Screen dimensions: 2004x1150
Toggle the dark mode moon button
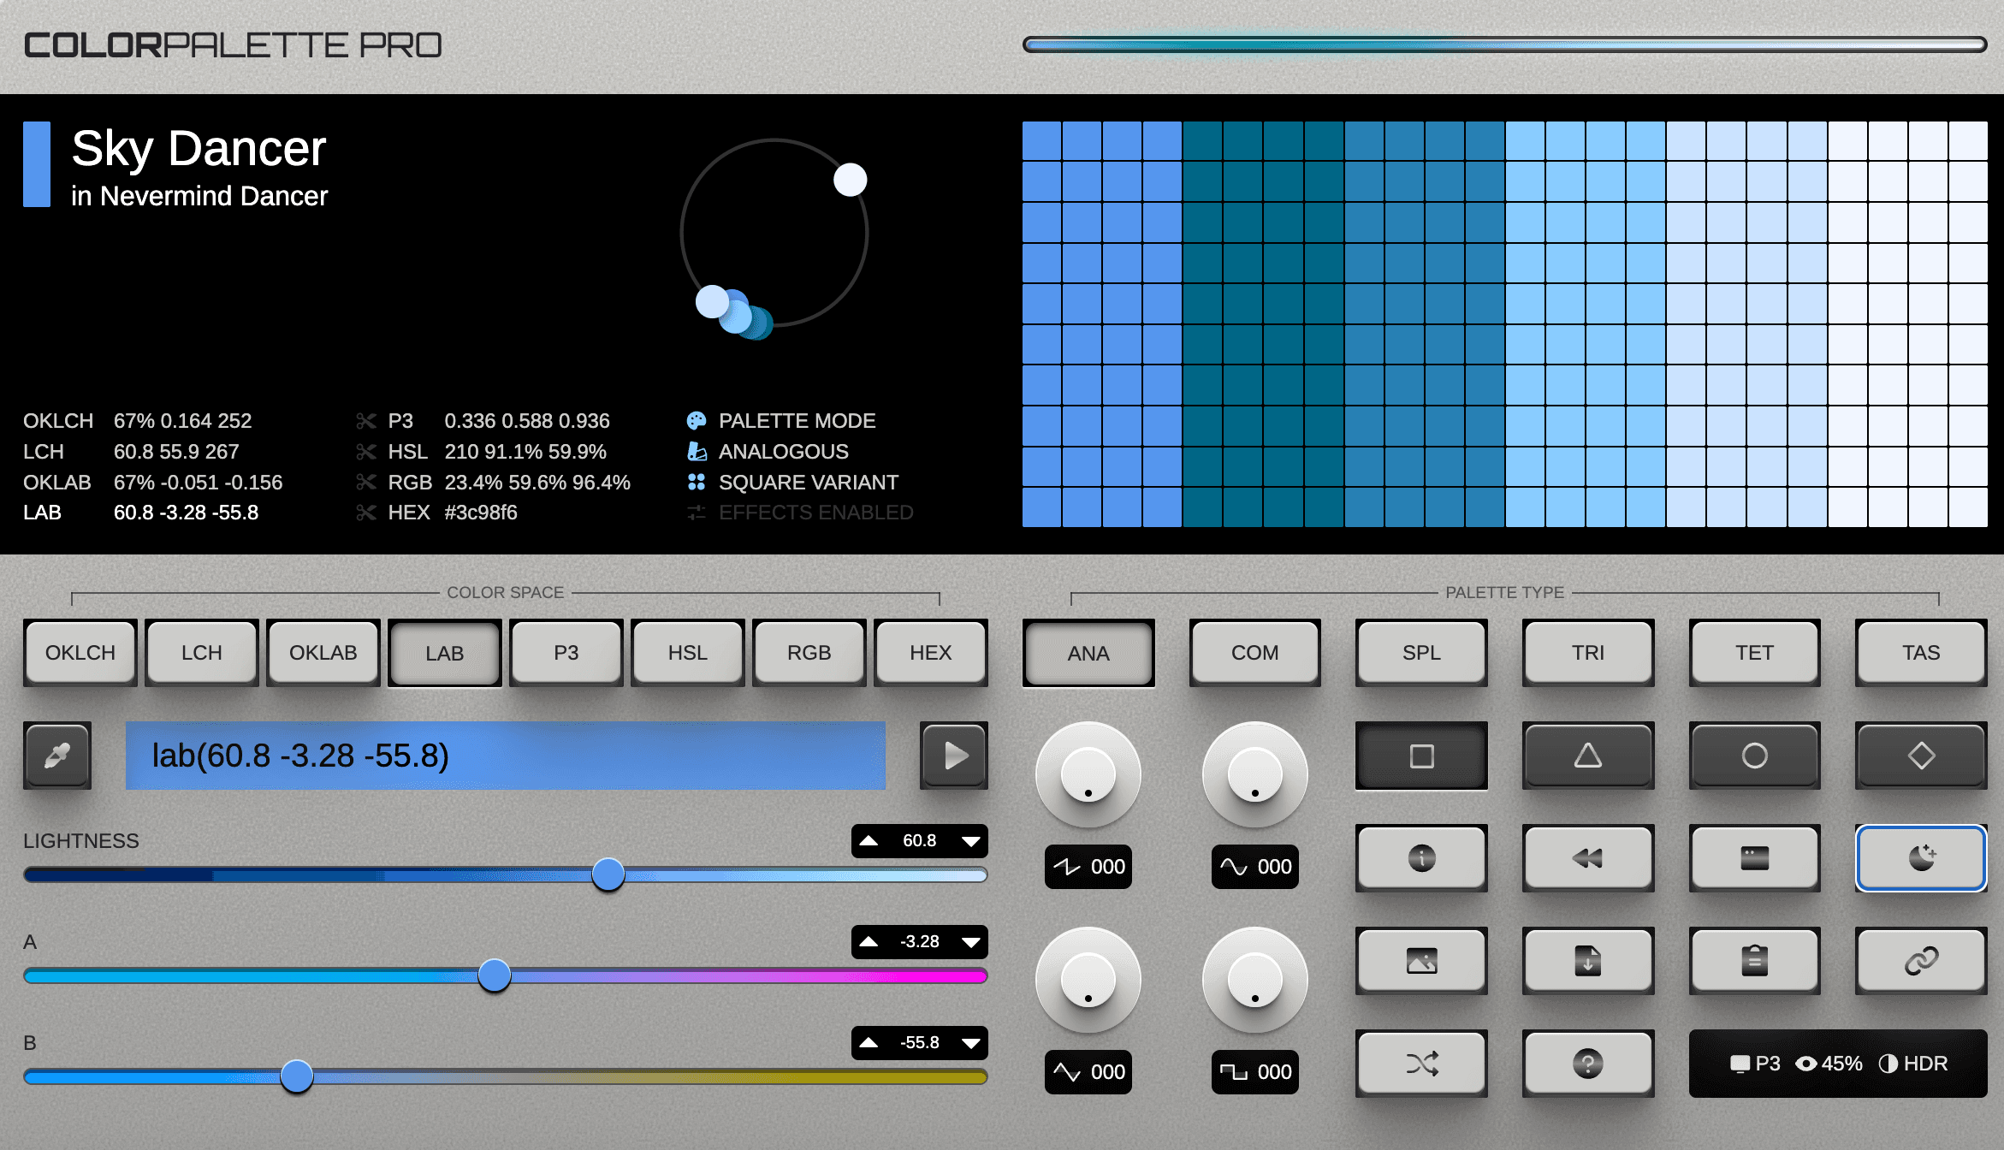[1920, 858]
